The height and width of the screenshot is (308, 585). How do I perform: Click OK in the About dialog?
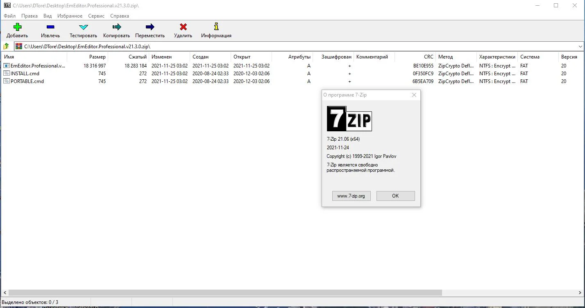pos(395,196)
